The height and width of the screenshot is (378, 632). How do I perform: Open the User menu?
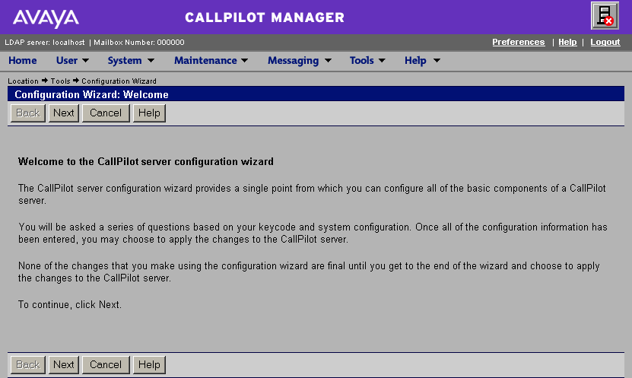tap(67, 60)
